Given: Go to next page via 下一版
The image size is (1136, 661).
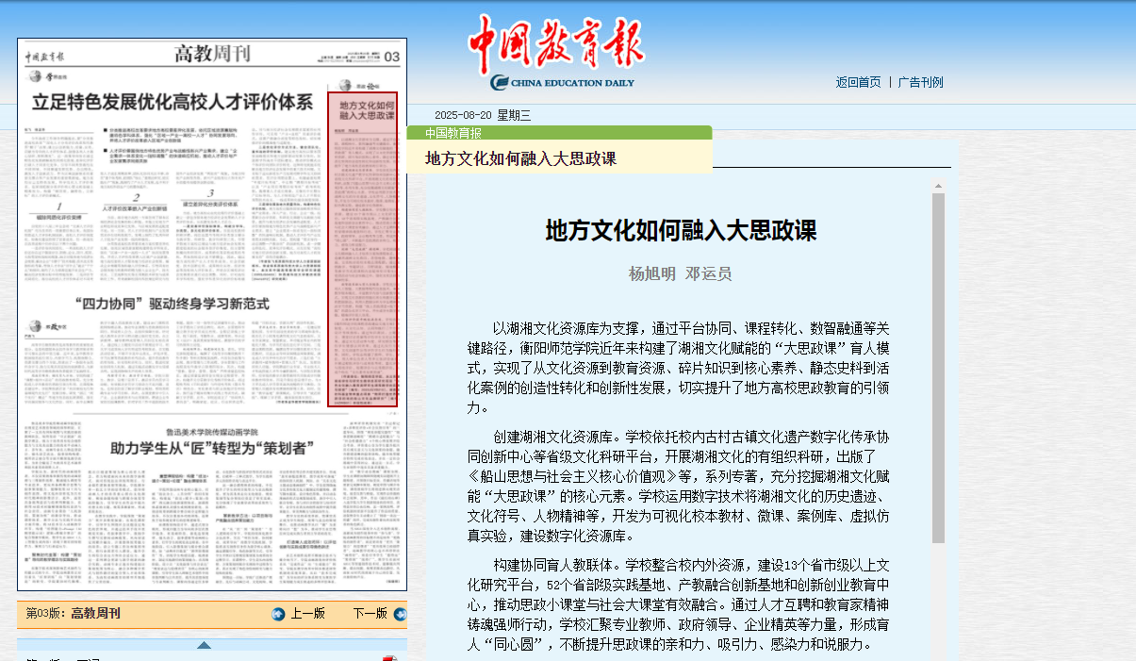Looking at the screenshot, I should point(370,614).
